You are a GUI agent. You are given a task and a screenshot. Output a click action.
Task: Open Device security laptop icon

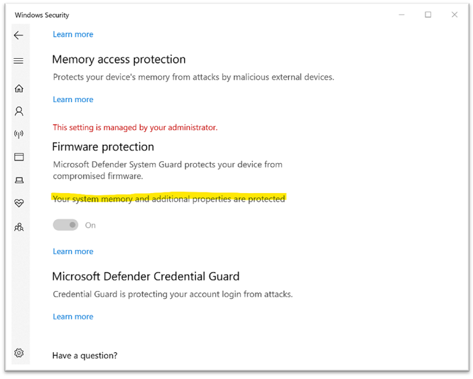[20, 180]
